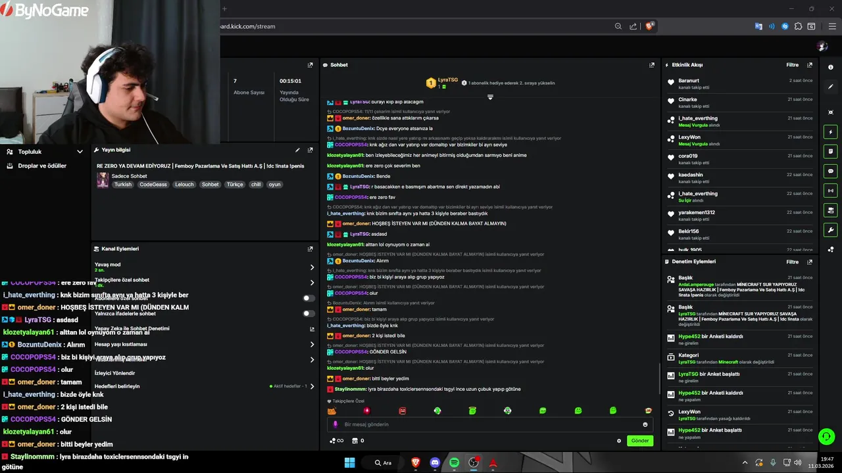Open the info icon in right sidebar
Screen dimensions: 842x473
coord(831,67)
